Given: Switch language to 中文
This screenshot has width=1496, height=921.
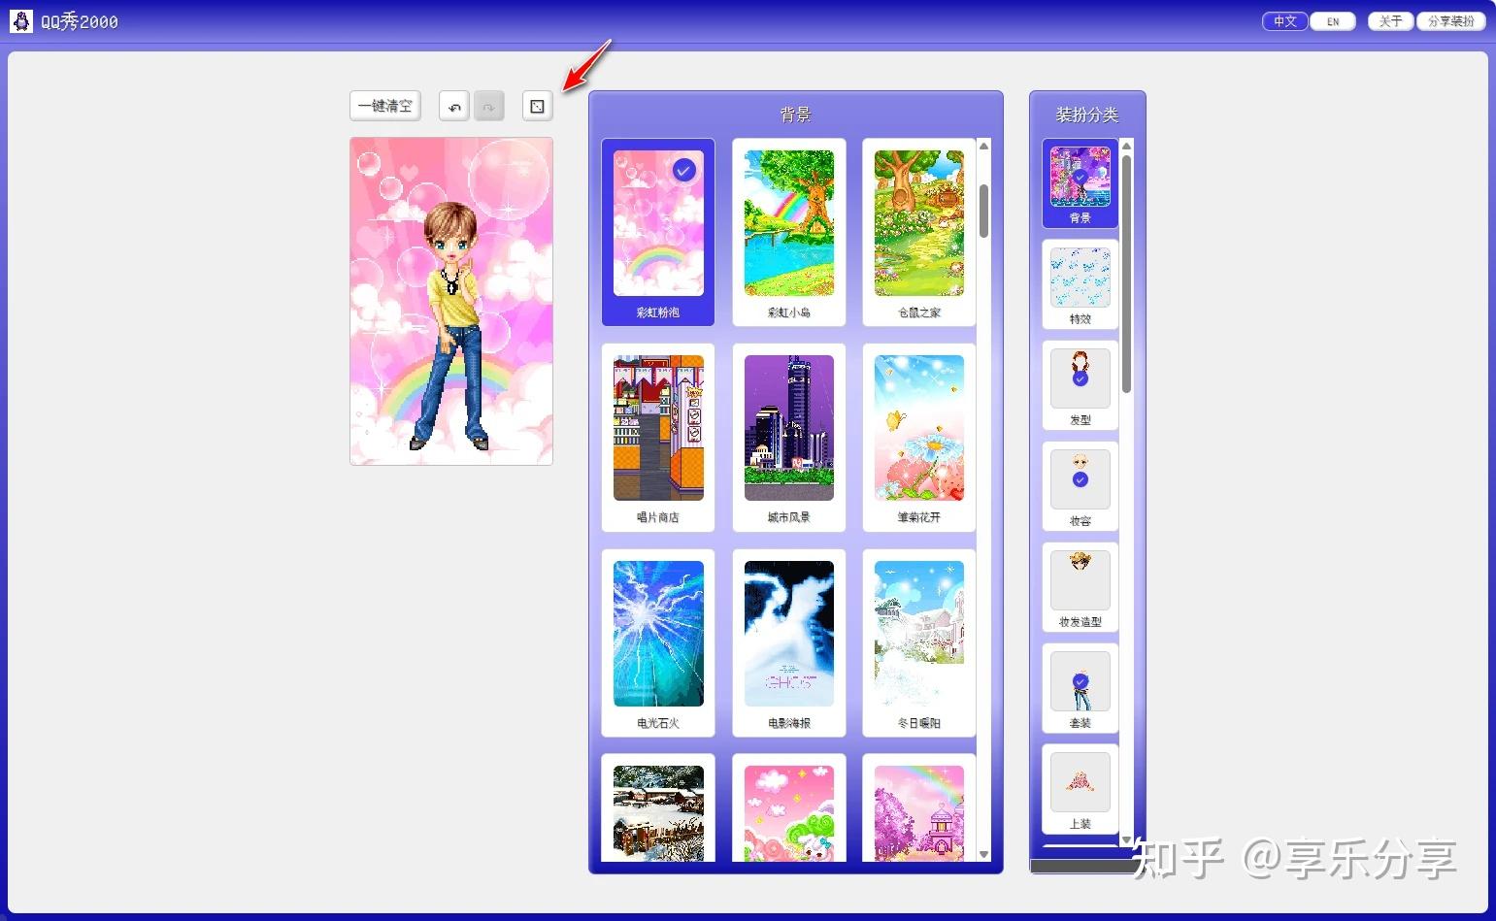Looking at the screenshot, I should click(x=1284, y=21).
